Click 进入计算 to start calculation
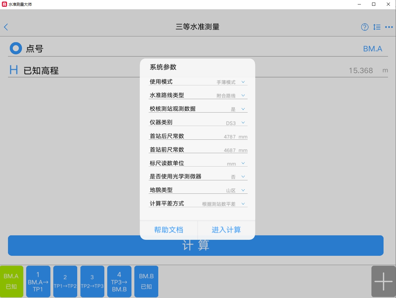396x298 pixels. [226, 230]
